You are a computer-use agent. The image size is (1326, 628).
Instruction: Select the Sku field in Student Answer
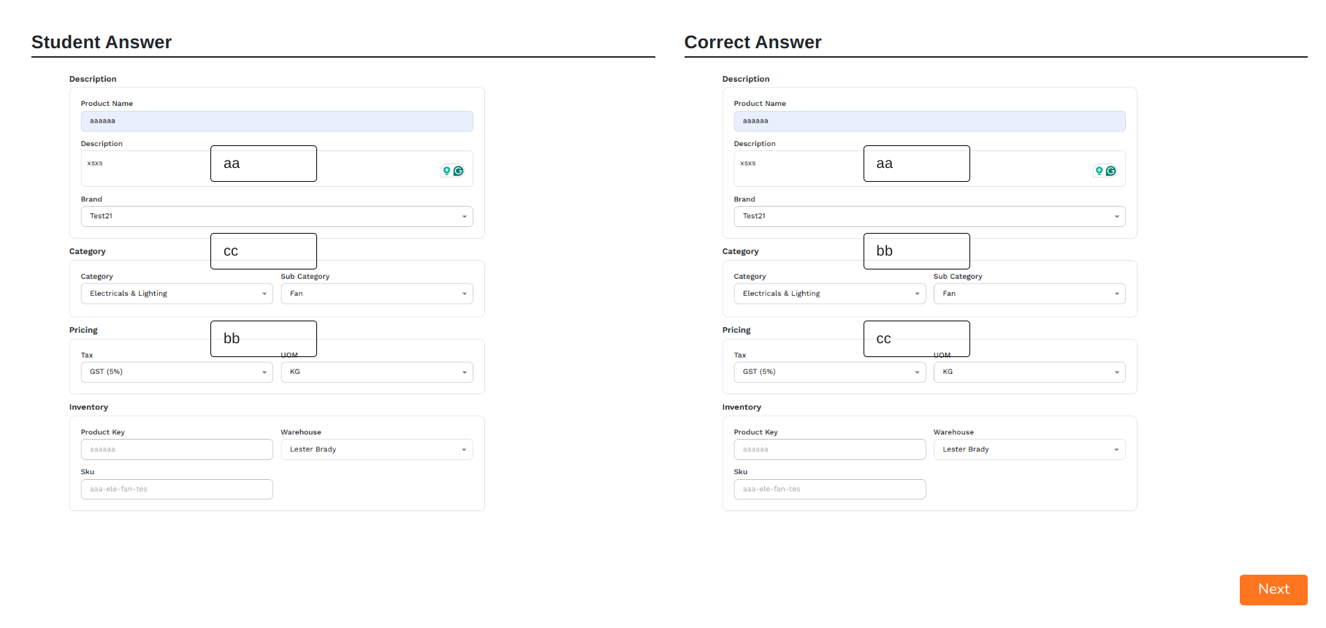pyautogui.click(x=176, y=489)
